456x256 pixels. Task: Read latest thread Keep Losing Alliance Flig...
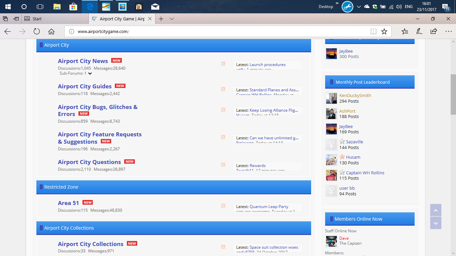coord(274,110)
